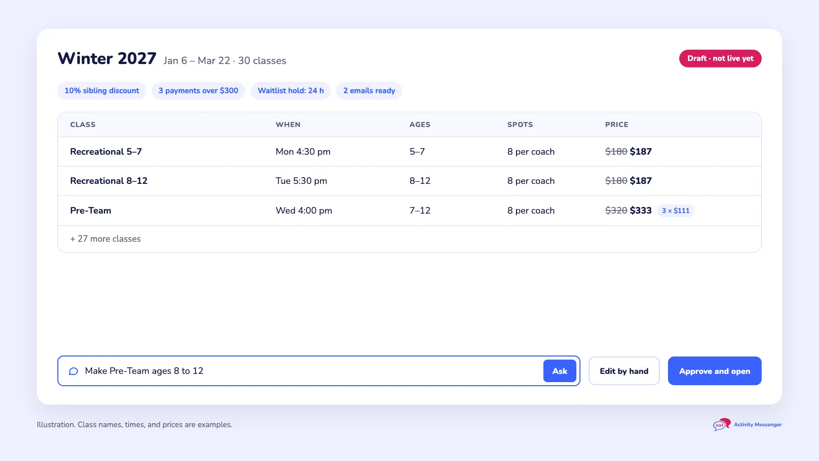Click the Draft · not live yet badge
The width and height of the screenshot is (819, 461).
(720, 58)
